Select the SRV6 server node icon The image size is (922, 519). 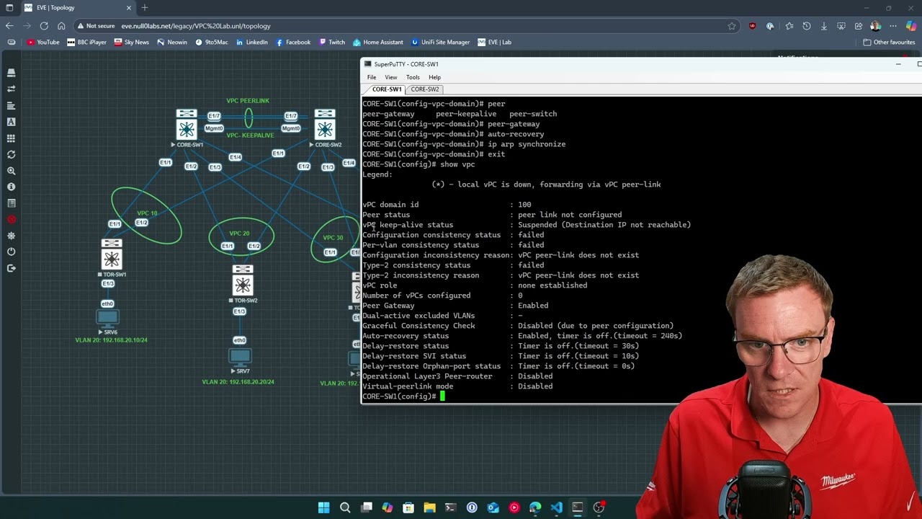click(108, 317)
